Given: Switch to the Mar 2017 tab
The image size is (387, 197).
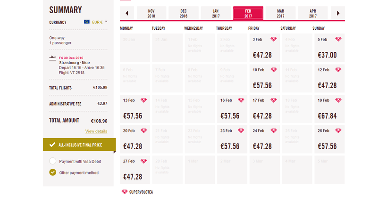Looking at the screenshot, I should tap(280, 13).
